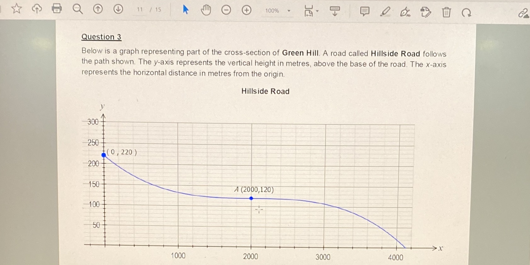Click the star bookmark icon
The height and width of the screenshot is (265, 530).
(16, 8)
